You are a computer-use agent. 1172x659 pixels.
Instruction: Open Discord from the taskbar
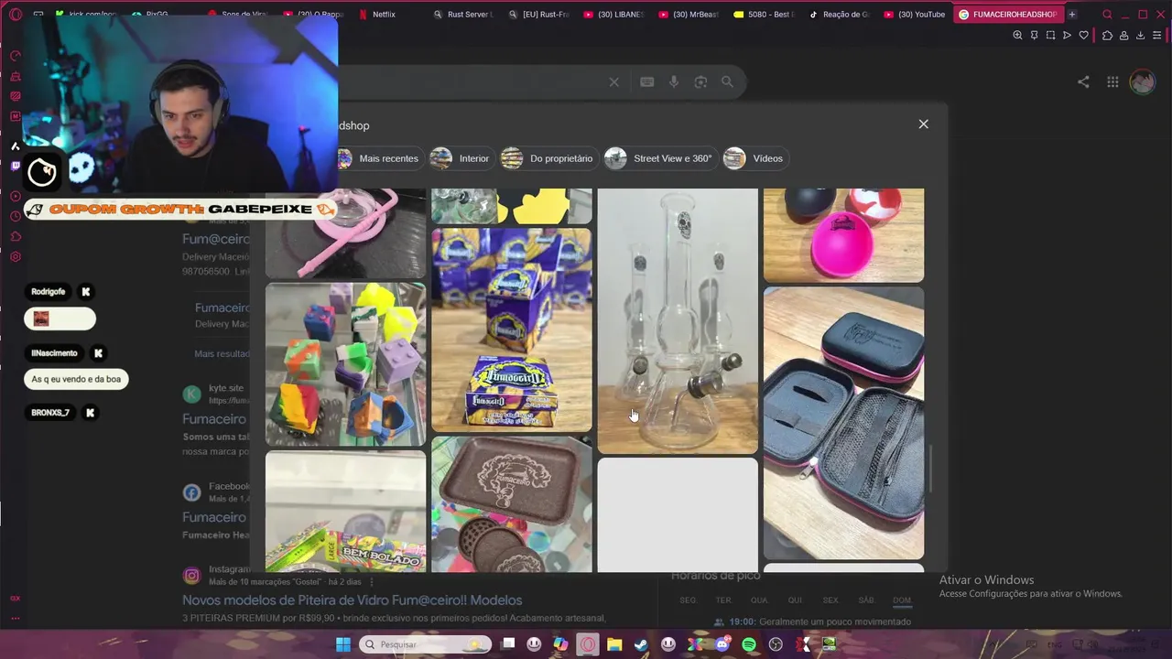click(722, 644)
